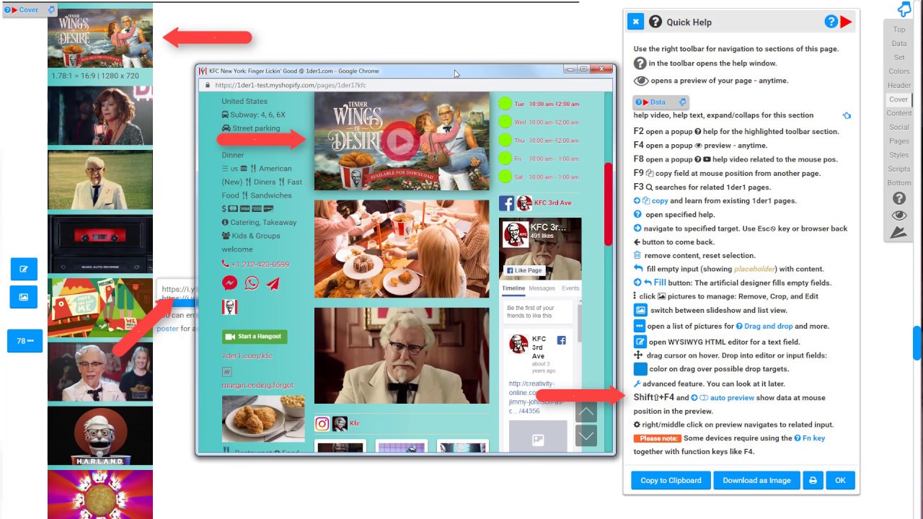The width and height of the screenshot is (923, 519).
Task: Open the Styles section in right toolbar
Action: click(x=898, y=155)
